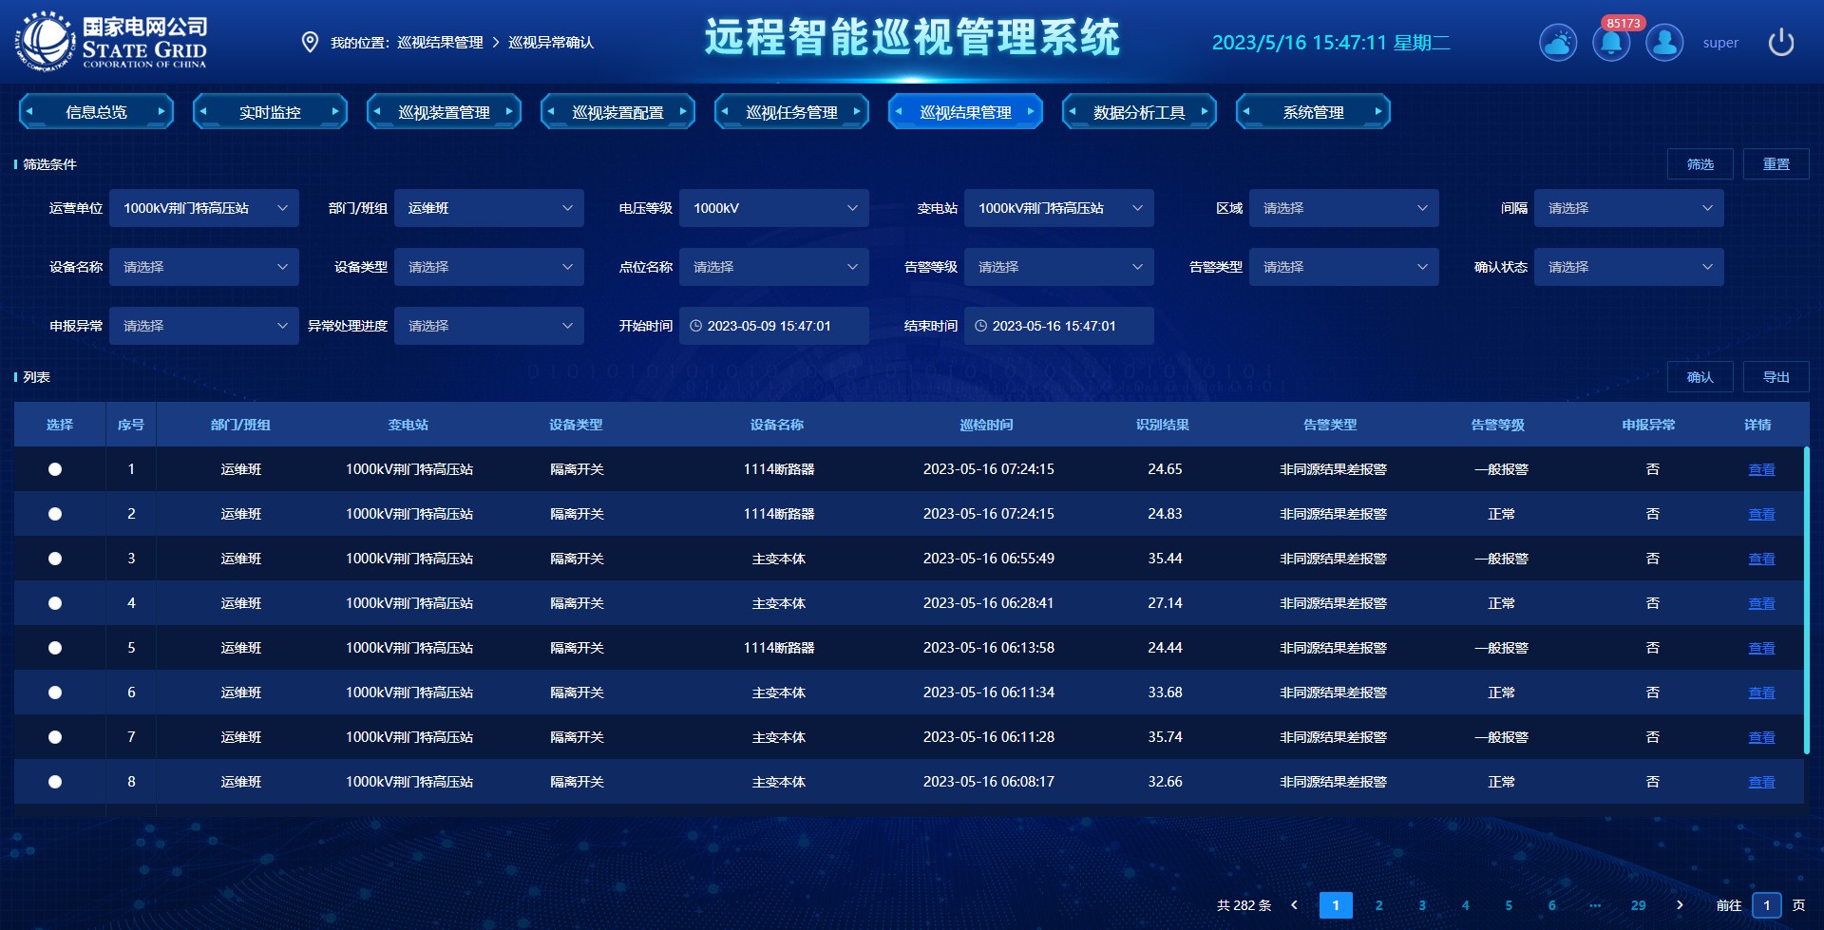The image size is (1824, 930).
Task: Select the radio button for row 4
Action: pyautogui.click(x=55, y=603)
